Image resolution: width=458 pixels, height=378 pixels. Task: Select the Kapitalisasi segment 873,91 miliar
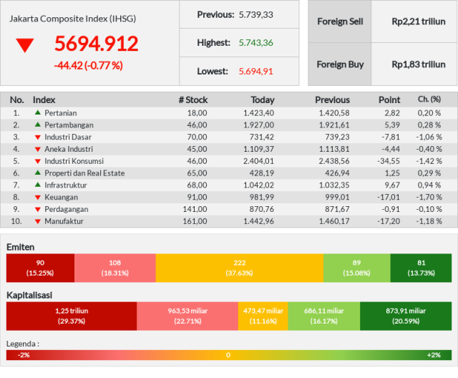point(406,316)
